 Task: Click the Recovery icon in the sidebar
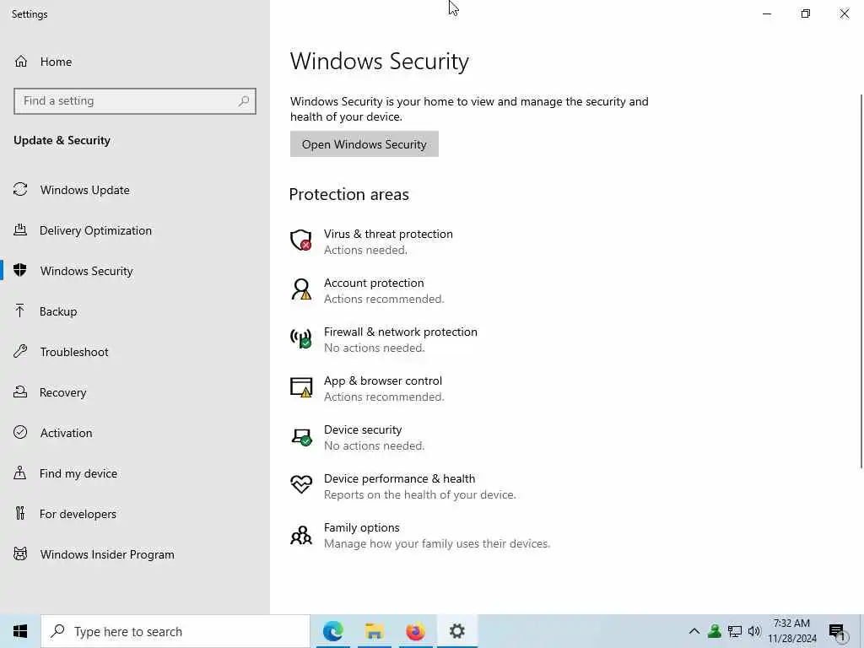[20, 391]
